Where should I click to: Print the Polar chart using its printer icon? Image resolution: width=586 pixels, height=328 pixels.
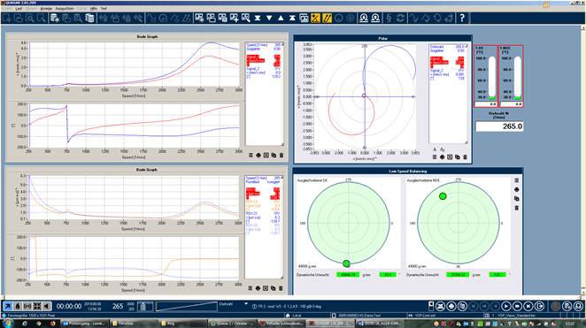[x=442, y=157]
